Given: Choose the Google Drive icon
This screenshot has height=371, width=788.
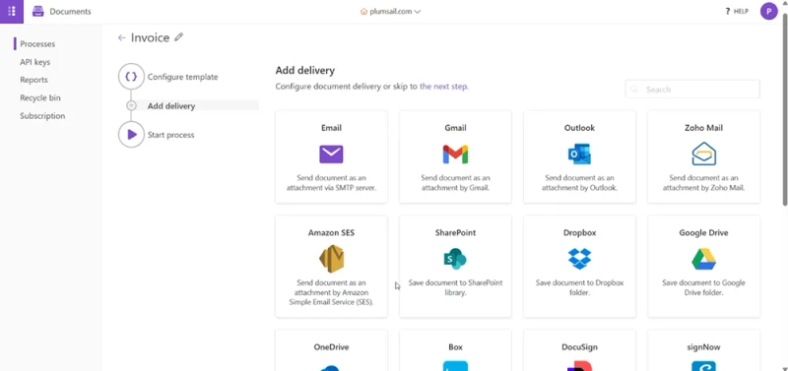Looking at the screenshot, I should [703, 259].
